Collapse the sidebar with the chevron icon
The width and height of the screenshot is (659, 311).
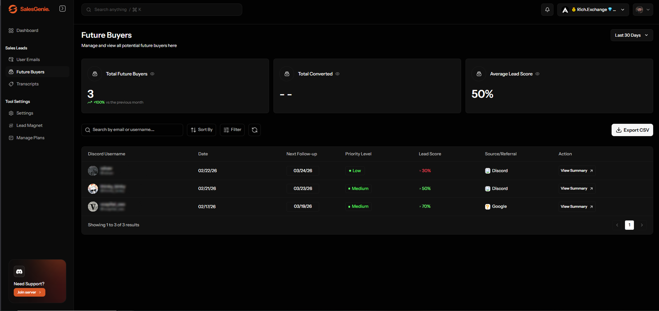point(62,8)
